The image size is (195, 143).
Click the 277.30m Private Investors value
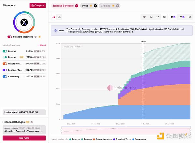30,64
